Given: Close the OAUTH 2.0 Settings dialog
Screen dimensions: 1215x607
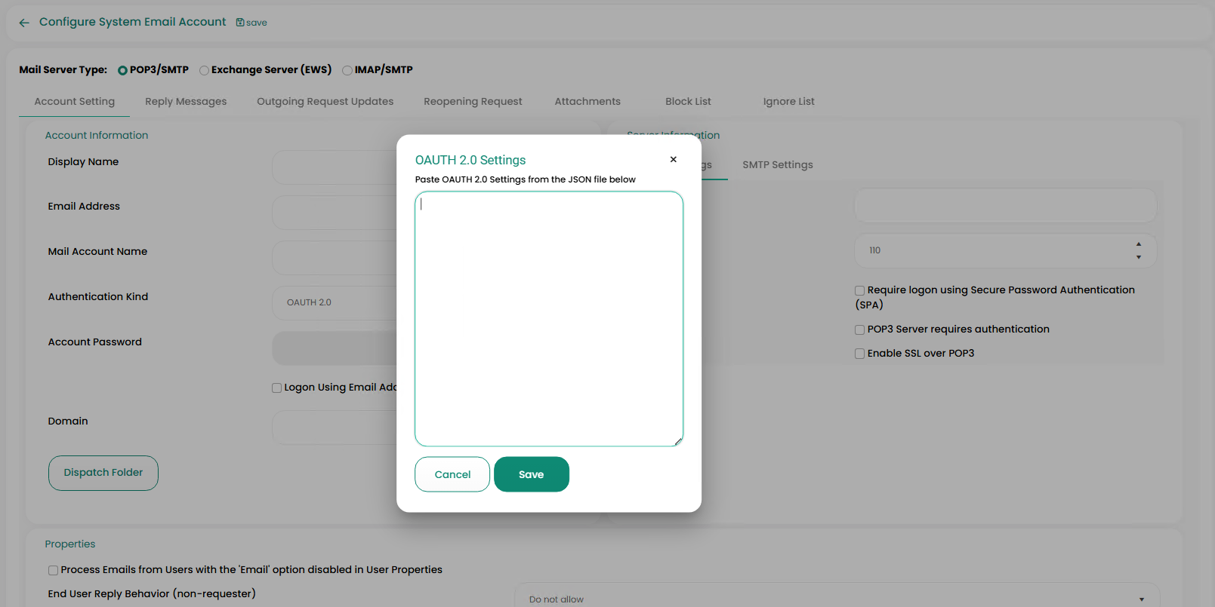Looking at the screenshot, I should pyautogui.click(x=673, y=159).
